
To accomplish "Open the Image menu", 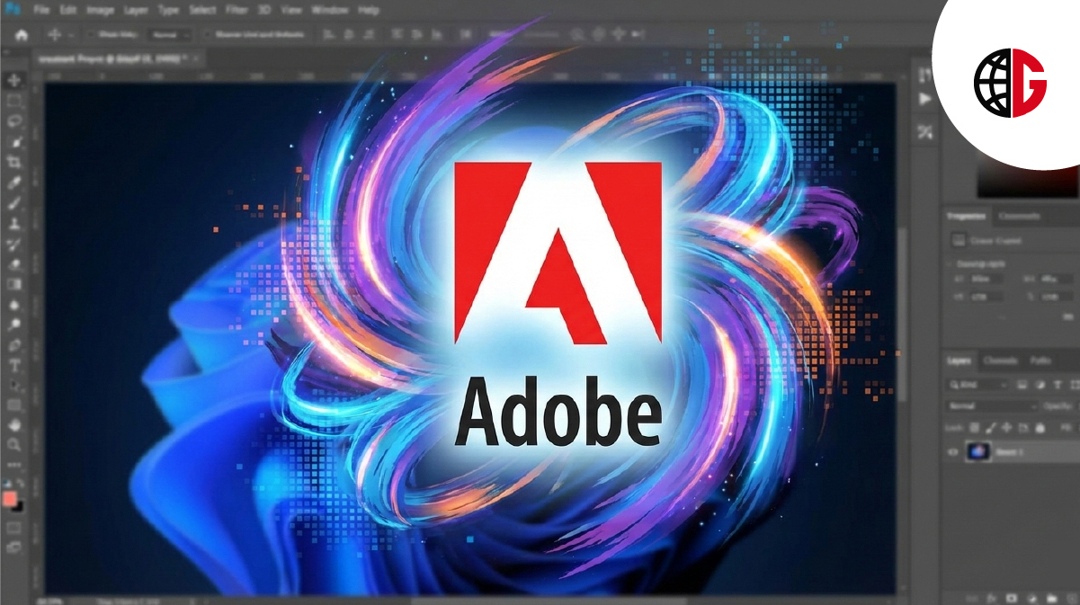I will pyautogui.click(x=99, y=11).
